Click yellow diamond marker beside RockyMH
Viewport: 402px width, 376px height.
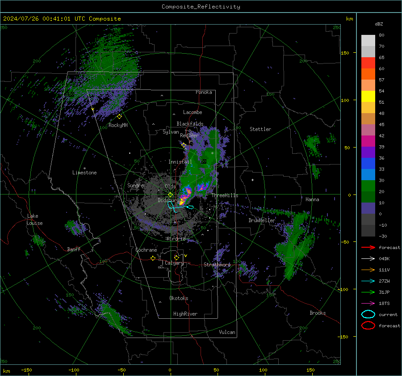click(119, 117)
